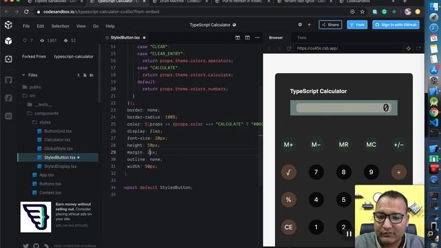441x248 pixels.
Task: Click the fork count icon showing 52
Action: tap(66, 41)
